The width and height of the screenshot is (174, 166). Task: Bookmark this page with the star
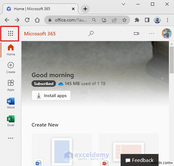(x=124, y=20)
